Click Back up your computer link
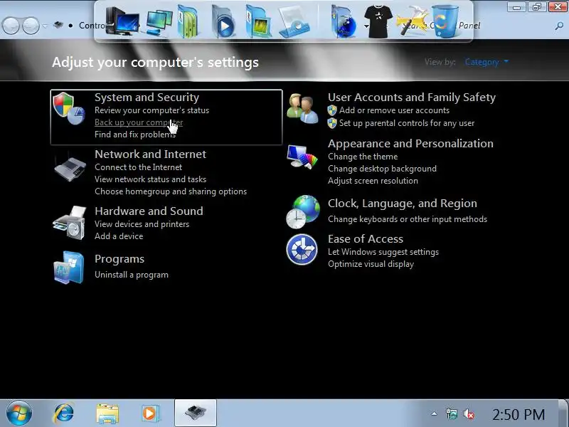Screen dimensions: 569x427 (139, 122)
